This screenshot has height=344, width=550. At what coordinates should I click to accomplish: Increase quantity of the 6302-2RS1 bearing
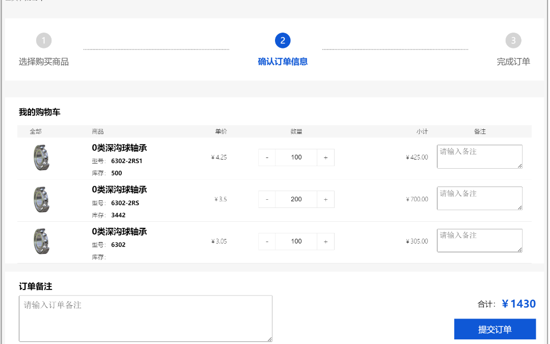coord(325,157)
